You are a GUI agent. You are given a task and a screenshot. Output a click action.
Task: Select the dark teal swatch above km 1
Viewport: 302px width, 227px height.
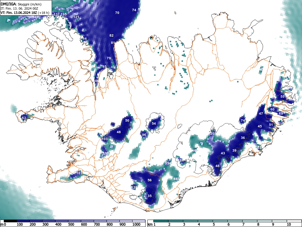[x=161, y=221]
